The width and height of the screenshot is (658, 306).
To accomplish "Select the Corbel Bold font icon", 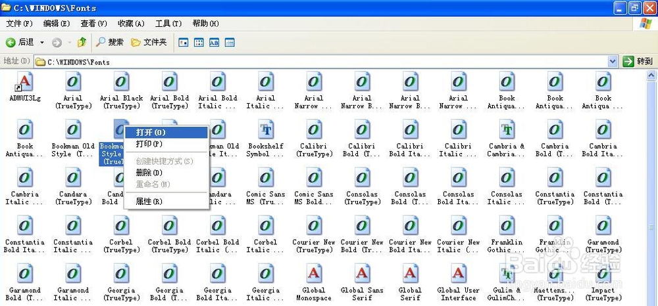I will pyautogui.click(x=170, y=226).
